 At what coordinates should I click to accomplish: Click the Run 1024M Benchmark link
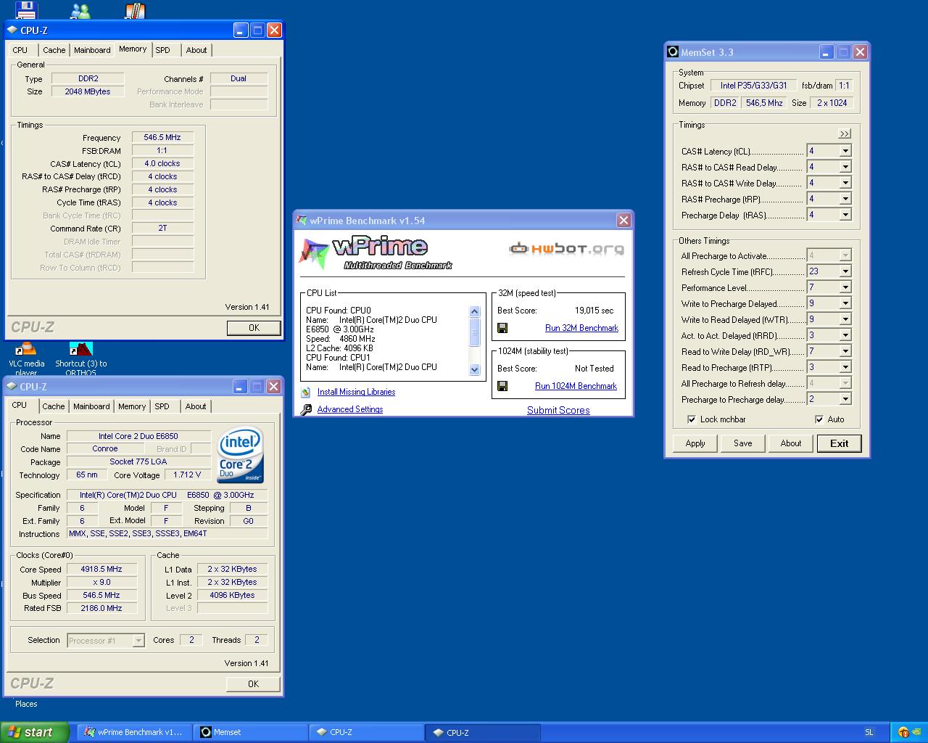576,386
